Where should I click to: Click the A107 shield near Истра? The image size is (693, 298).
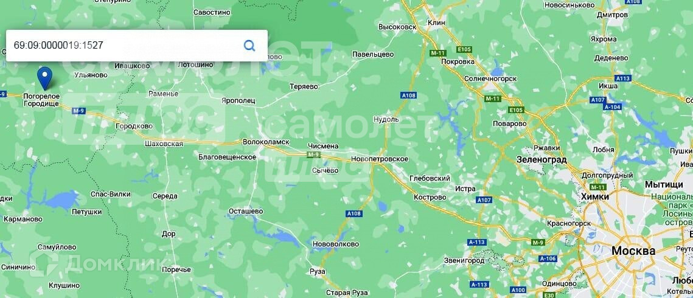pyautogui.click(x=484, y=200)
